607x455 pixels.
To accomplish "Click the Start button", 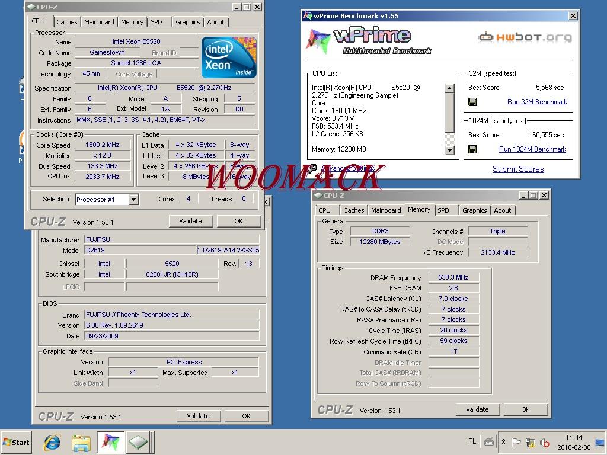I will (16, 442).
